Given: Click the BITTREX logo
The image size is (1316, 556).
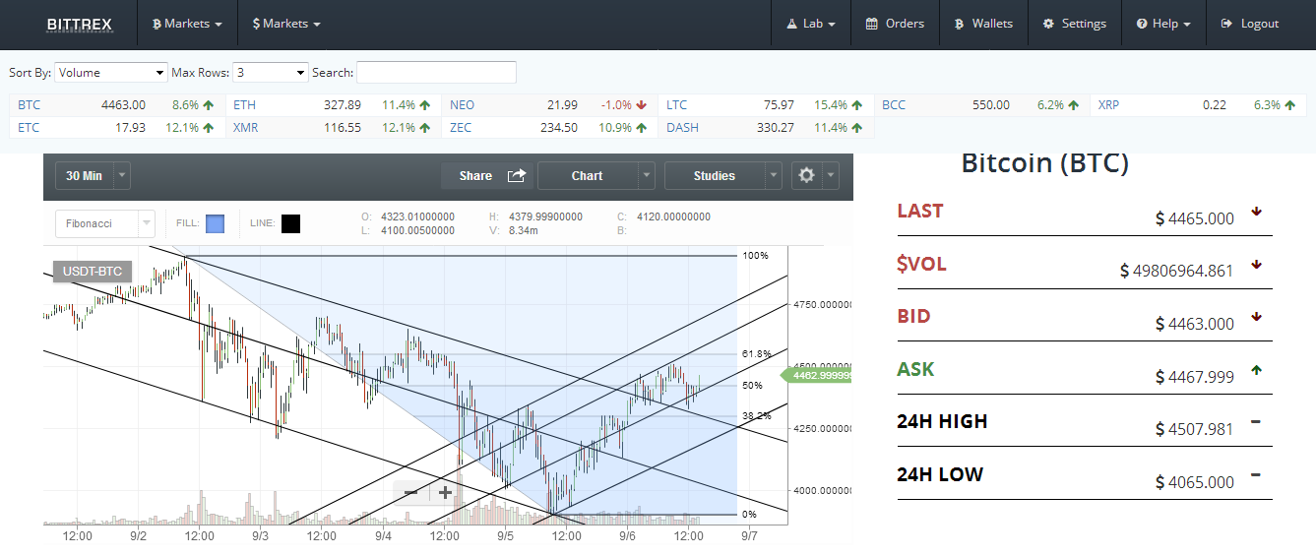Looking at the screenshot, I should 80,24.
